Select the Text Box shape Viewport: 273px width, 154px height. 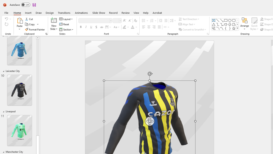click(x=214, y=21)
